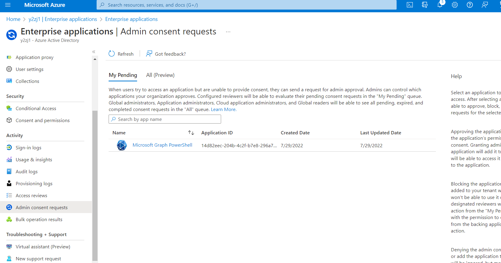The image size is (501, 263).
Task: Click the Search by app name field
Action: pyautogui.click(x=165, y=119)
